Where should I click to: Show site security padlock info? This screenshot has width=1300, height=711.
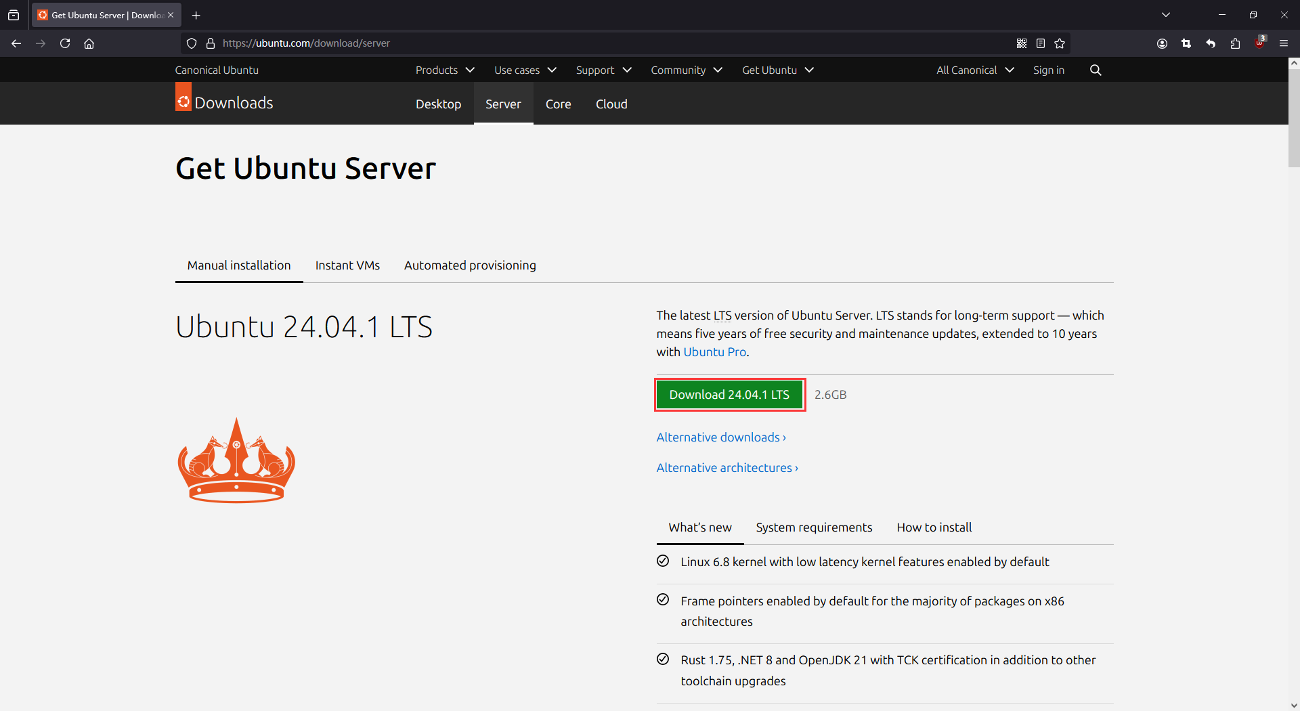211,43
